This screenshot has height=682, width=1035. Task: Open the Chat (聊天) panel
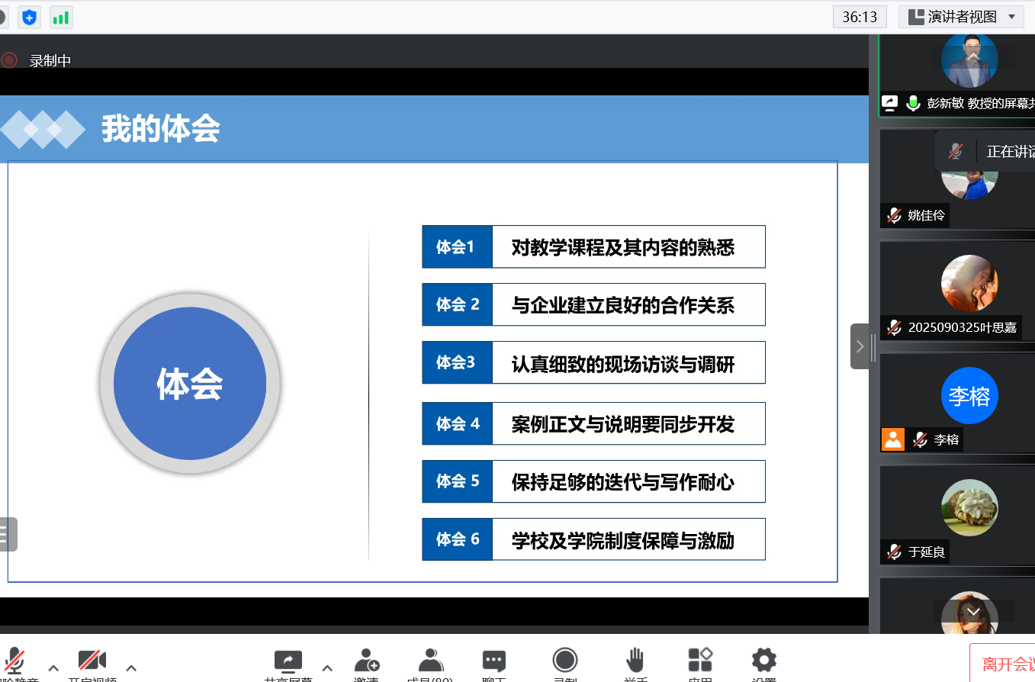[493, 661]
